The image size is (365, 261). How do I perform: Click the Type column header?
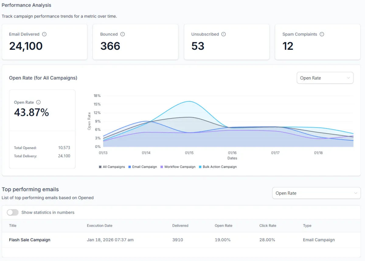(307, 226)
